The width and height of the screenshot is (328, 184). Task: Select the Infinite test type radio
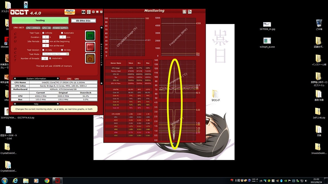point(43,33)
